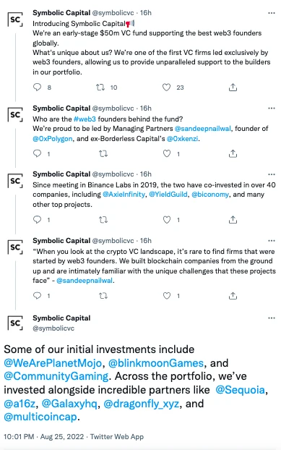This screenshot has width=281, height=450.
Task: Open more options on the first tweet
Action: pos(272,13)
